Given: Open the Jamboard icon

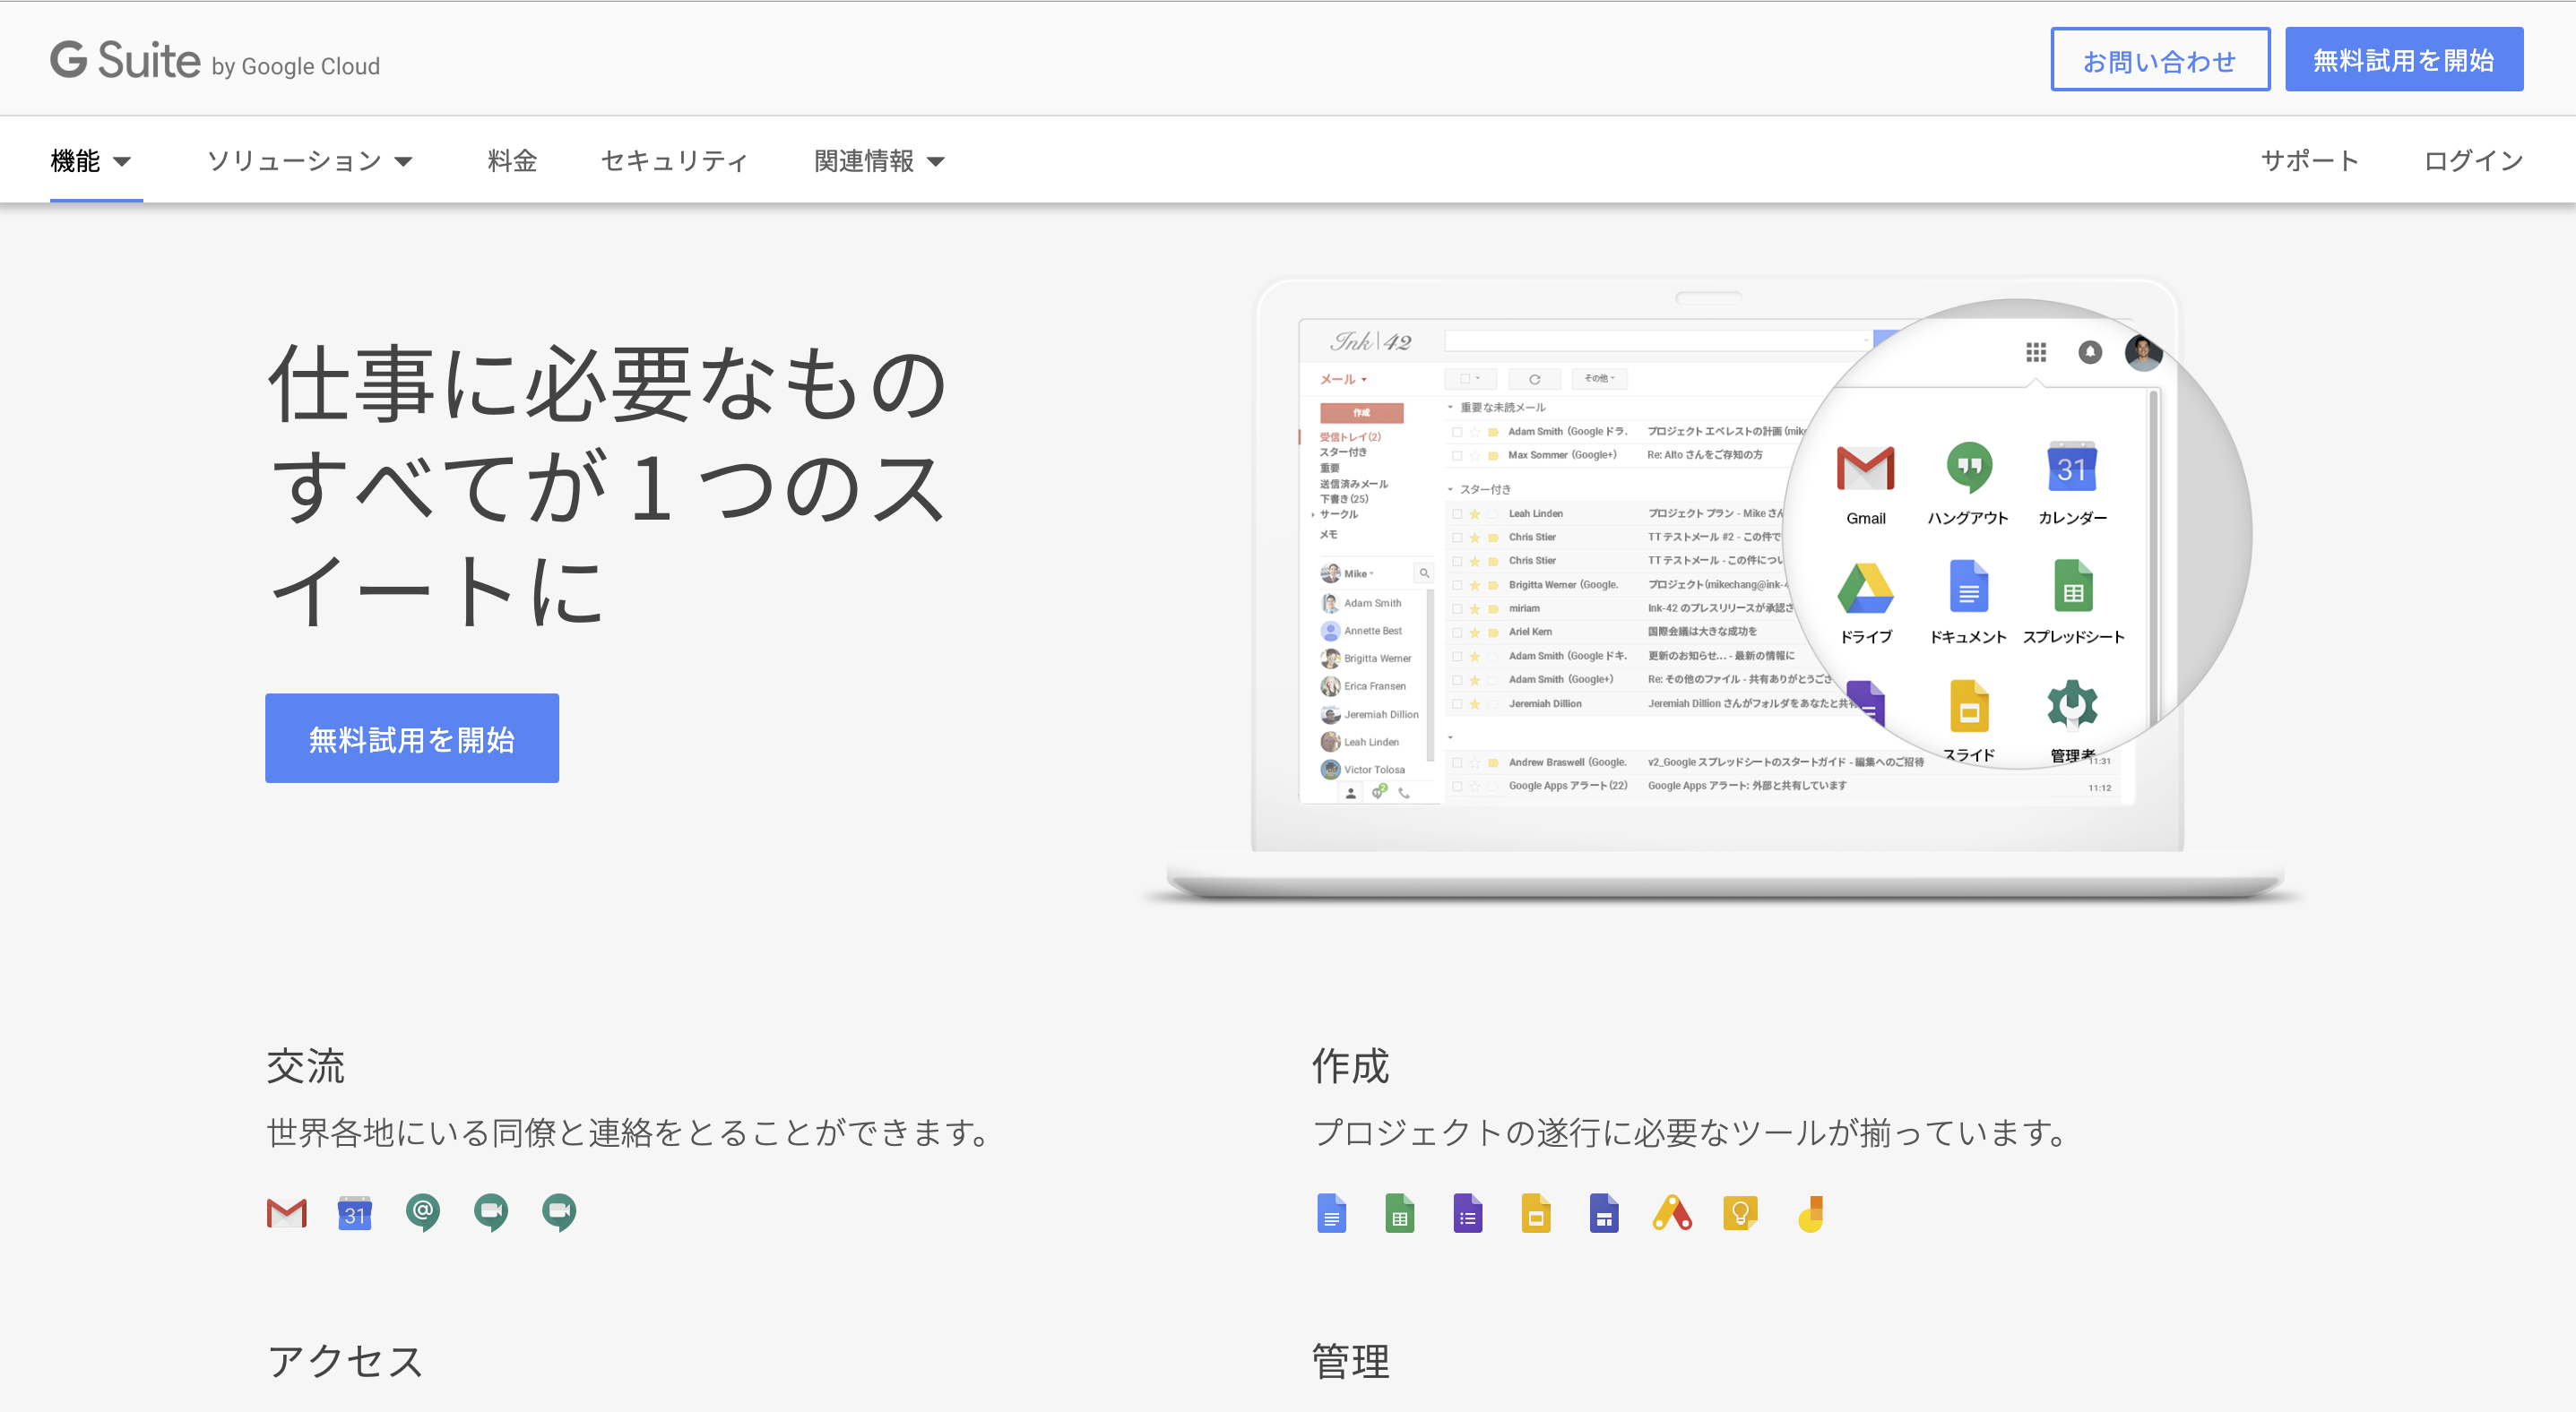Looking at the screenshot, I should [1810, 1213].
